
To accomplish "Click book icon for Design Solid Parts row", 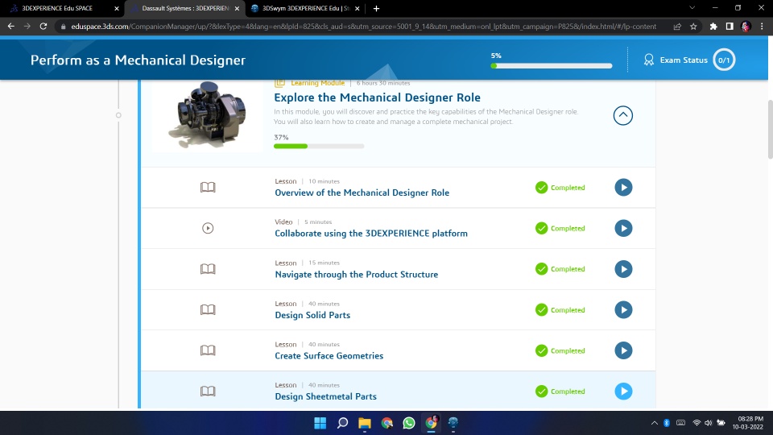I will coord(208,309).
